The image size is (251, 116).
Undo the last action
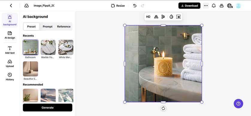click(135, 6)
